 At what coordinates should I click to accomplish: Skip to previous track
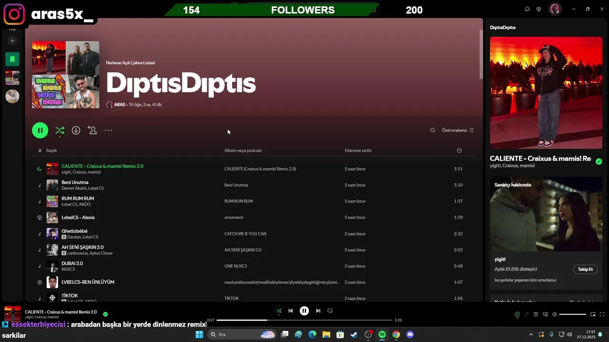[291, 311]
